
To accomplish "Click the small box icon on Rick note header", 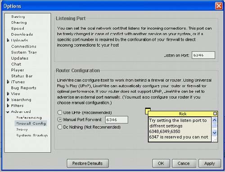I will pos(215,114).
